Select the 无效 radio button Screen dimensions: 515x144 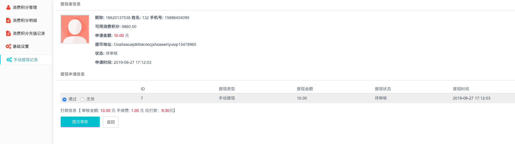(82, 99)
